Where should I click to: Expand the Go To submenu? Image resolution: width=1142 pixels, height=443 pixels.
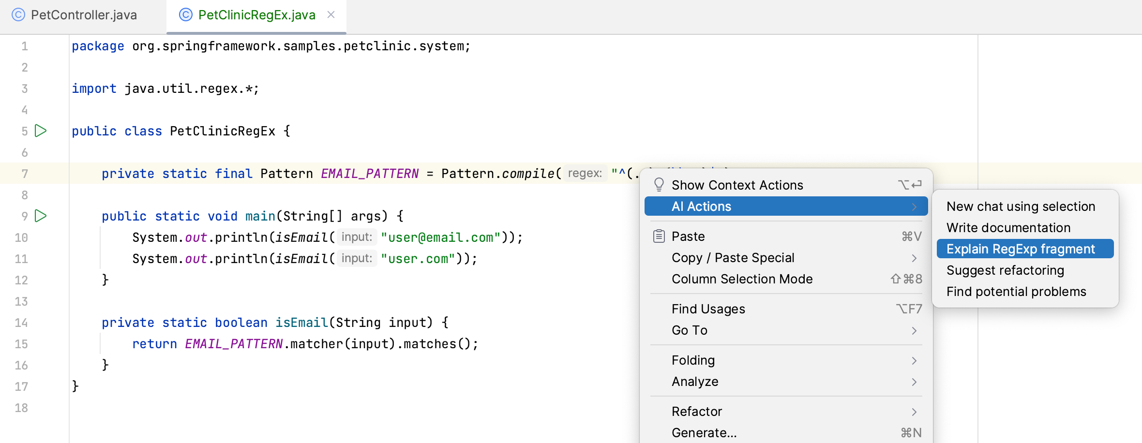click(x=786, y=330)
